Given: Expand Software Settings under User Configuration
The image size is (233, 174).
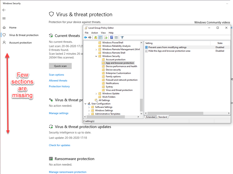Looking at the screenshot, I should pyautogui.click(x=89, y=107).
